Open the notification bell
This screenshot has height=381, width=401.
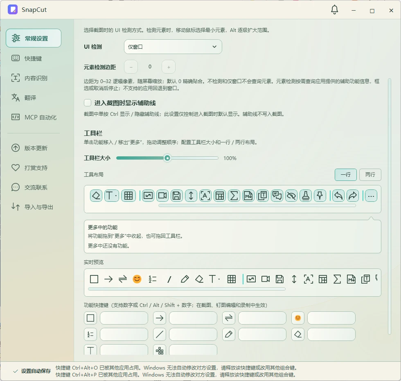click(x=335, y=10)
